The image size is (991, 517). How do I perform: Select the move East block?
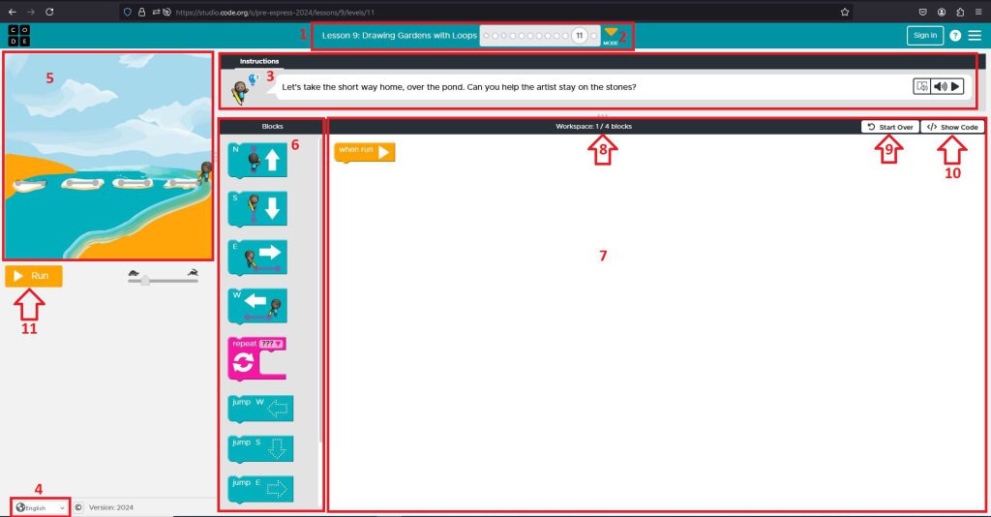tap(256, 259)
